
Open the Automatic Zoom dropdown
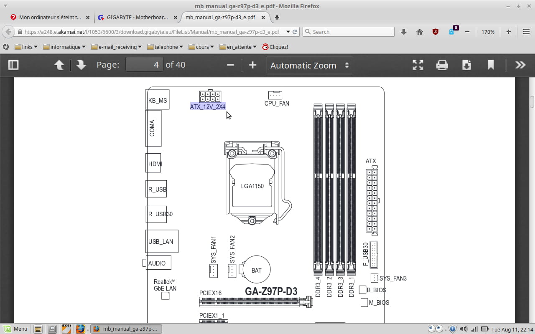[x=309, y=65]
